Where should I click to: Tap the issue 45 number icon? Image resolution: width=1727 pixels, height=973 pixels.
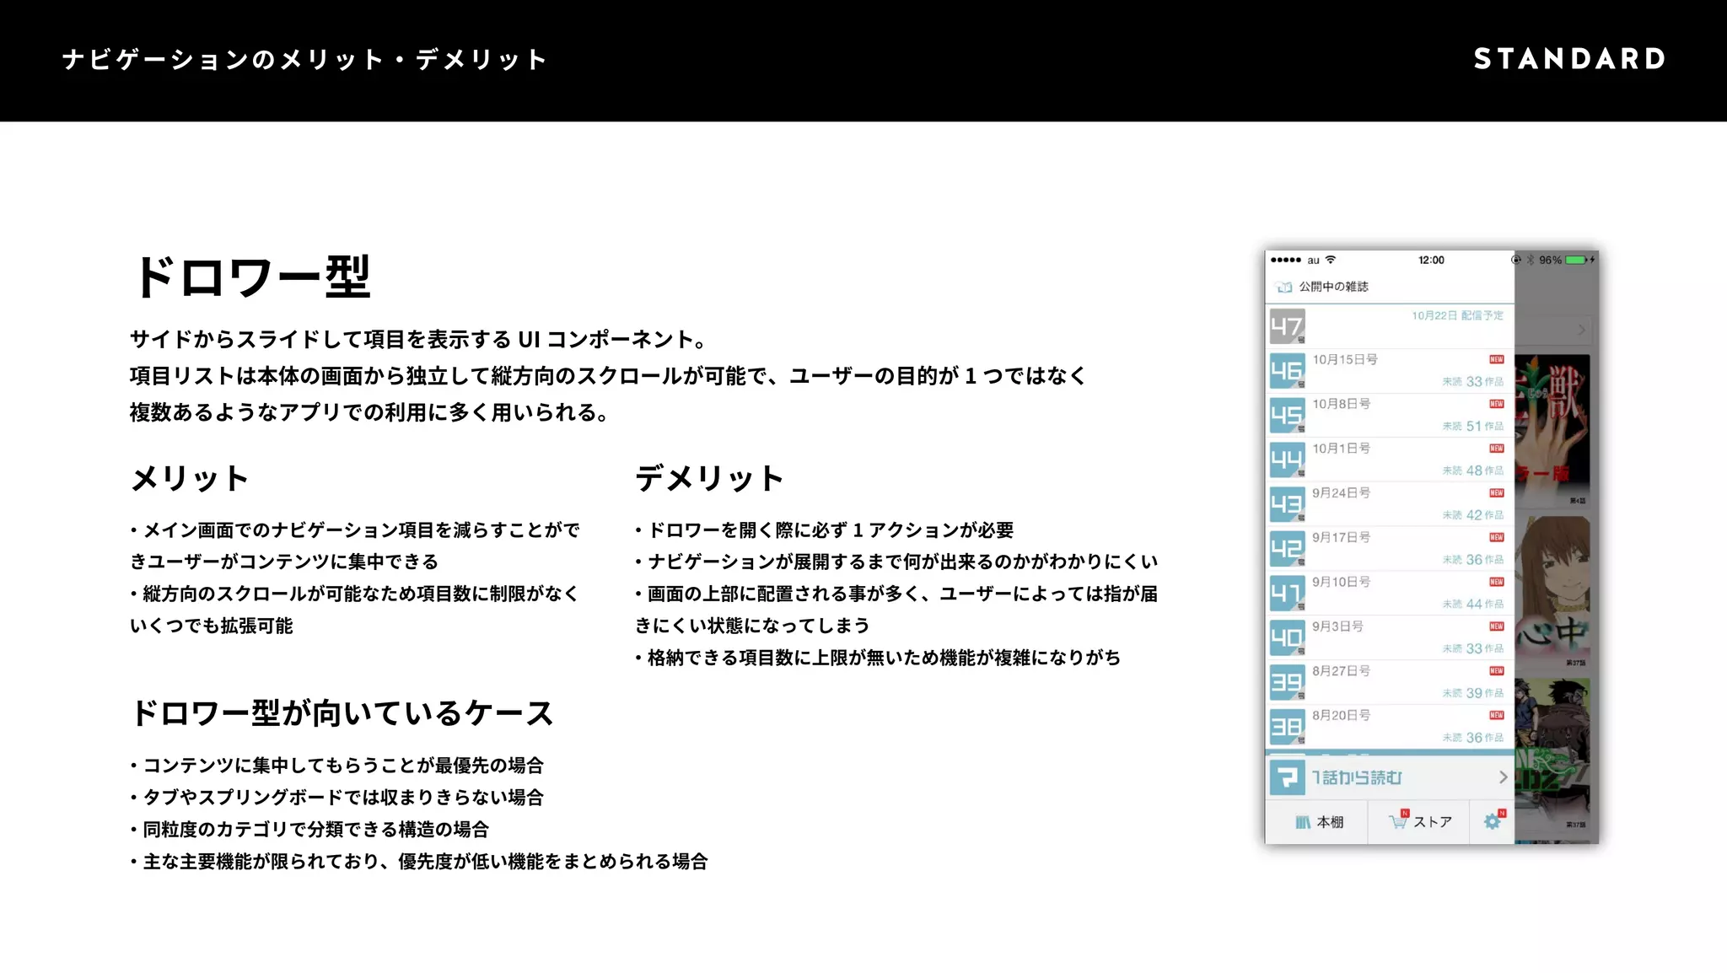[1287, 416]
